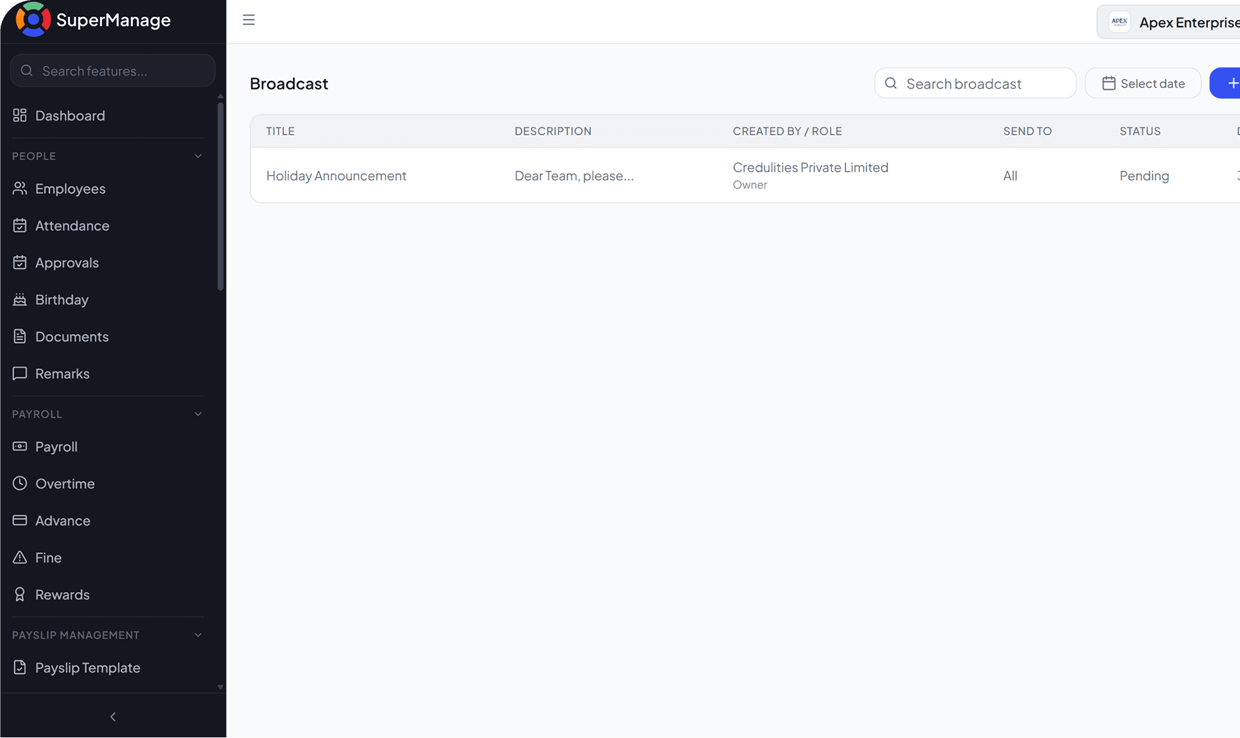Click the Apex company logo thumbnail
Viewport: 1240px width, 738px height.
[x=1119, y=22]
